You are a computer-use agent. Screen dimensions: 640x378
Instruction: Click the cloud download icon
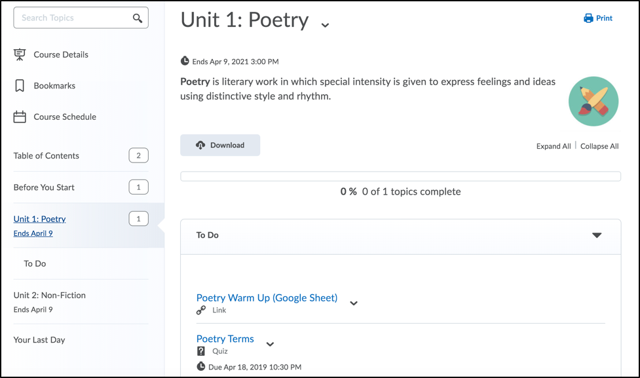(200, 145)
